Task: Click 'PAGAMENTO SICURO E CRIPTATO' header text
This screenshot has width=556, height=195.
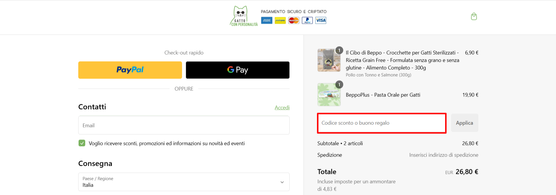Action: tap(294, 12)
